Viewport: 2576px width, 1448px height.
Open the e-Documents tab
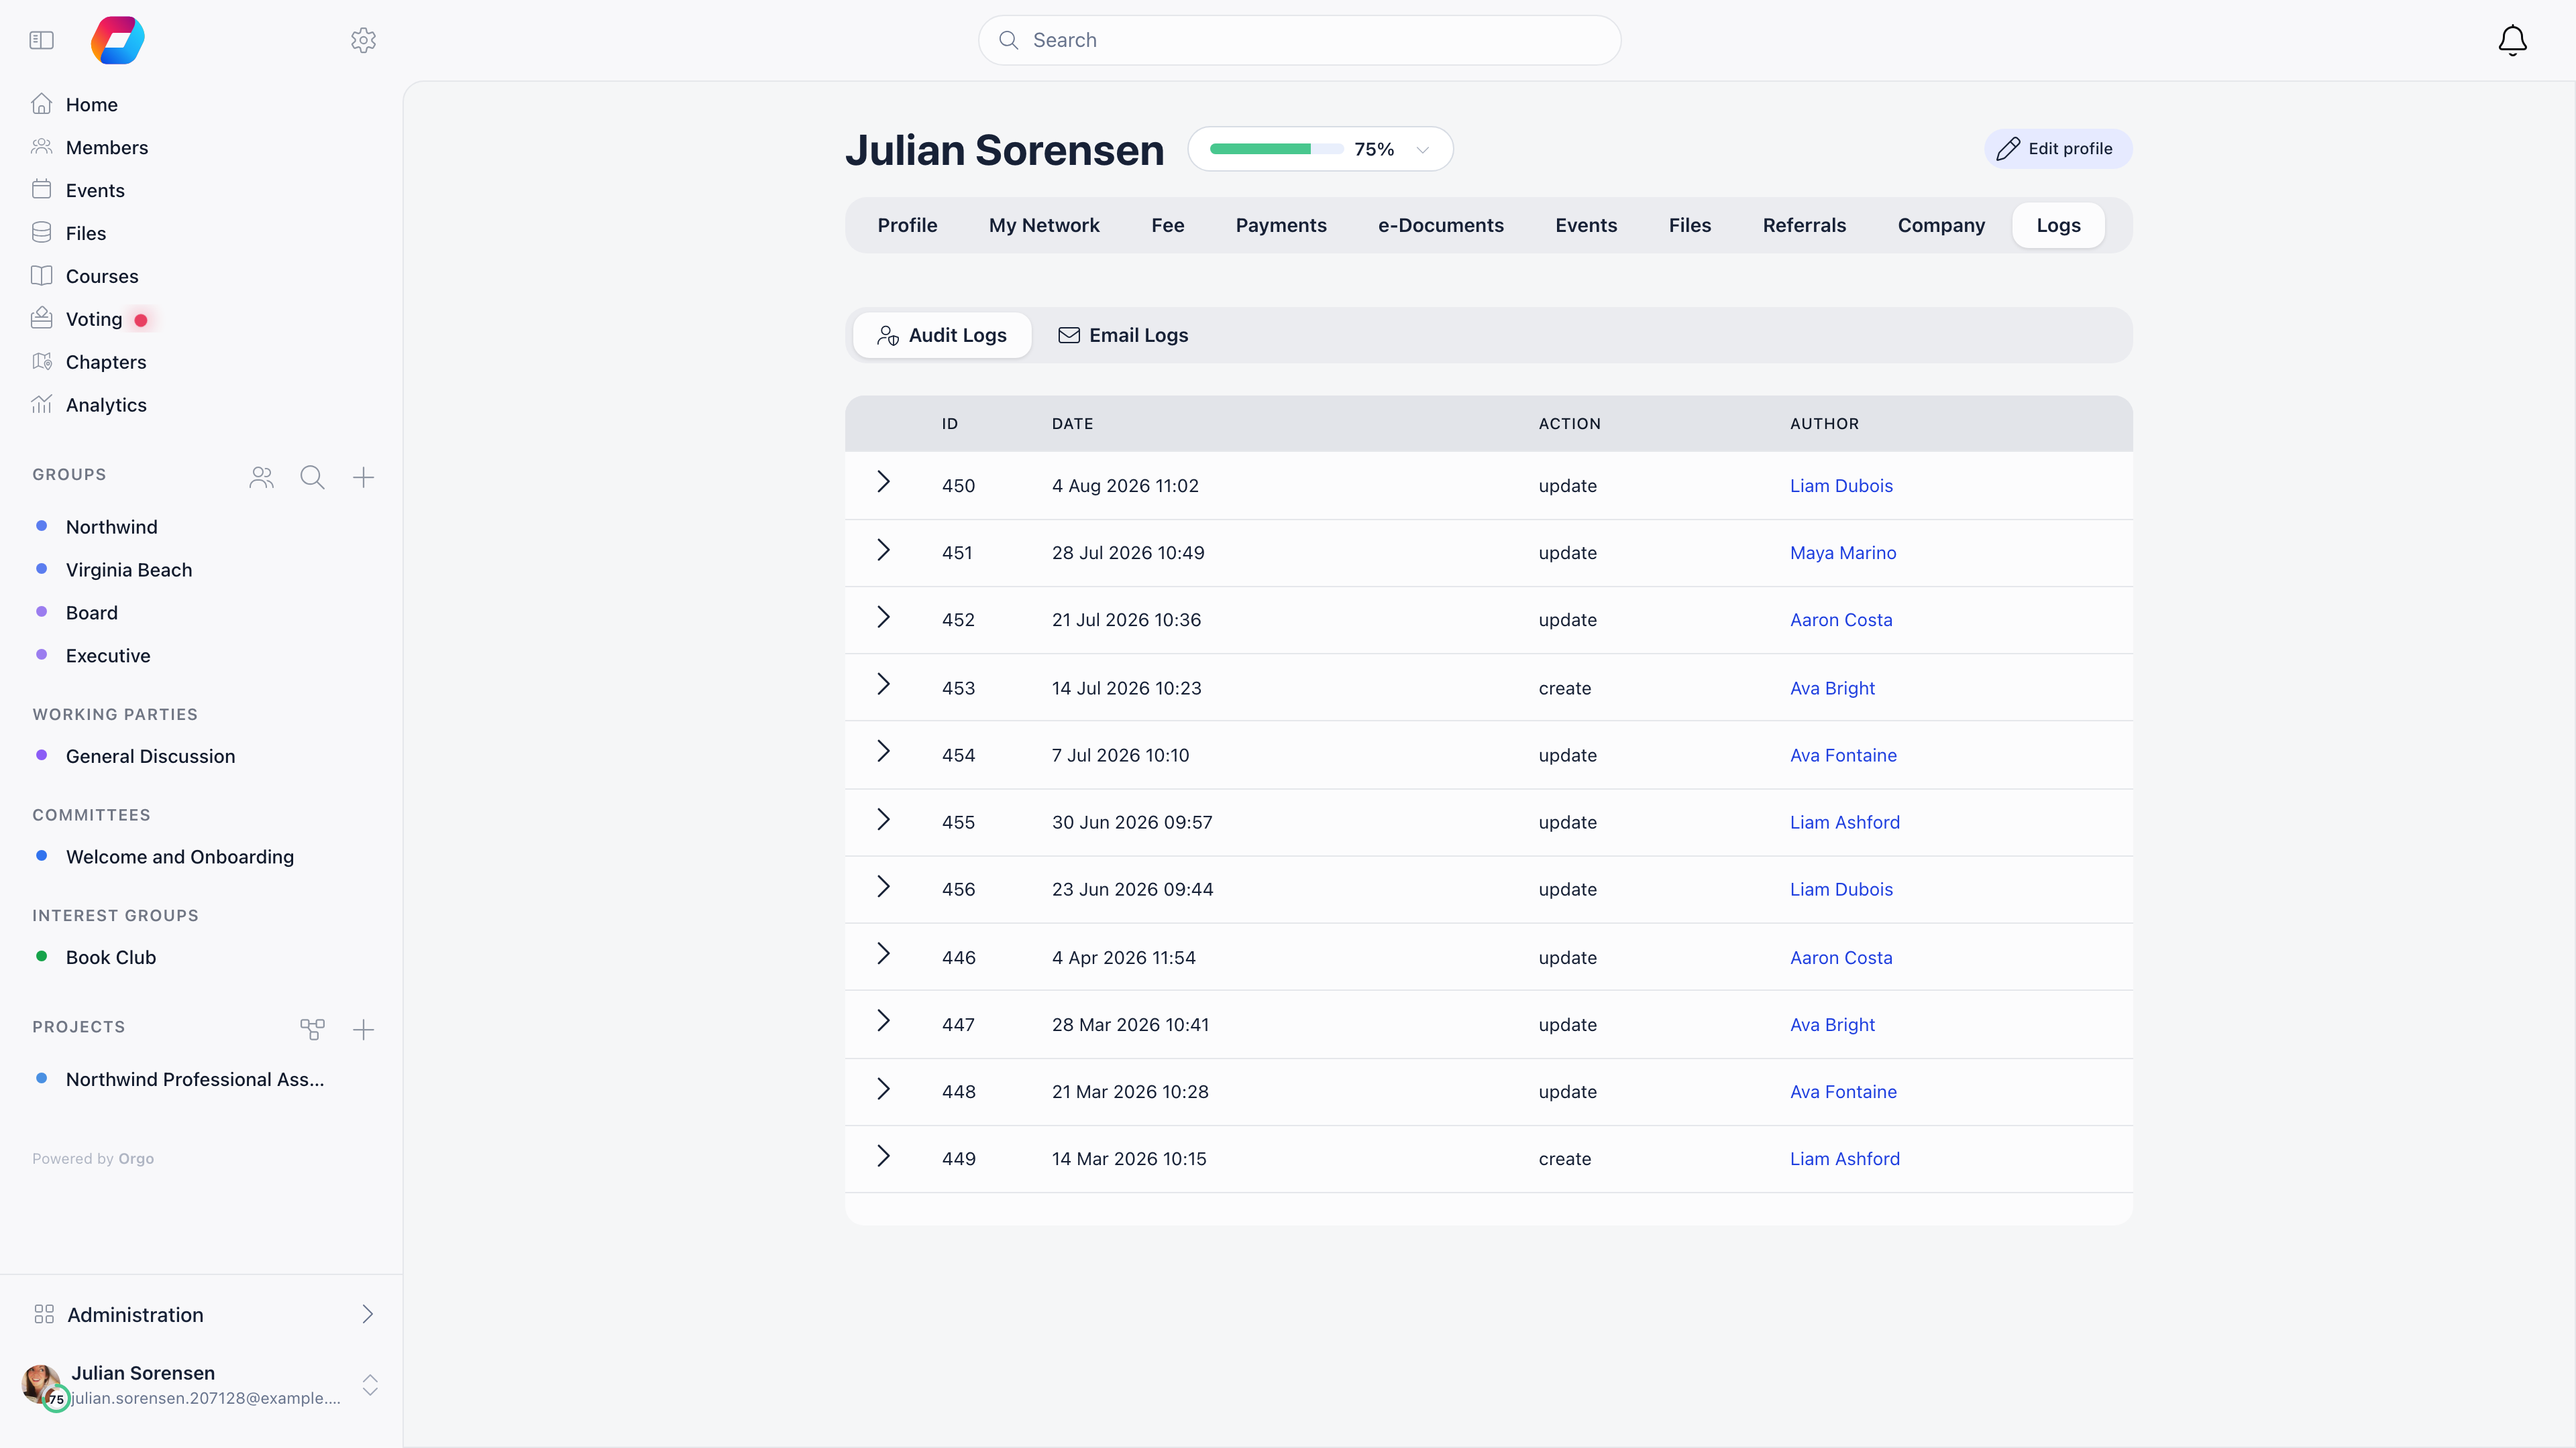pyautogui.click(x=1441, y=225)
